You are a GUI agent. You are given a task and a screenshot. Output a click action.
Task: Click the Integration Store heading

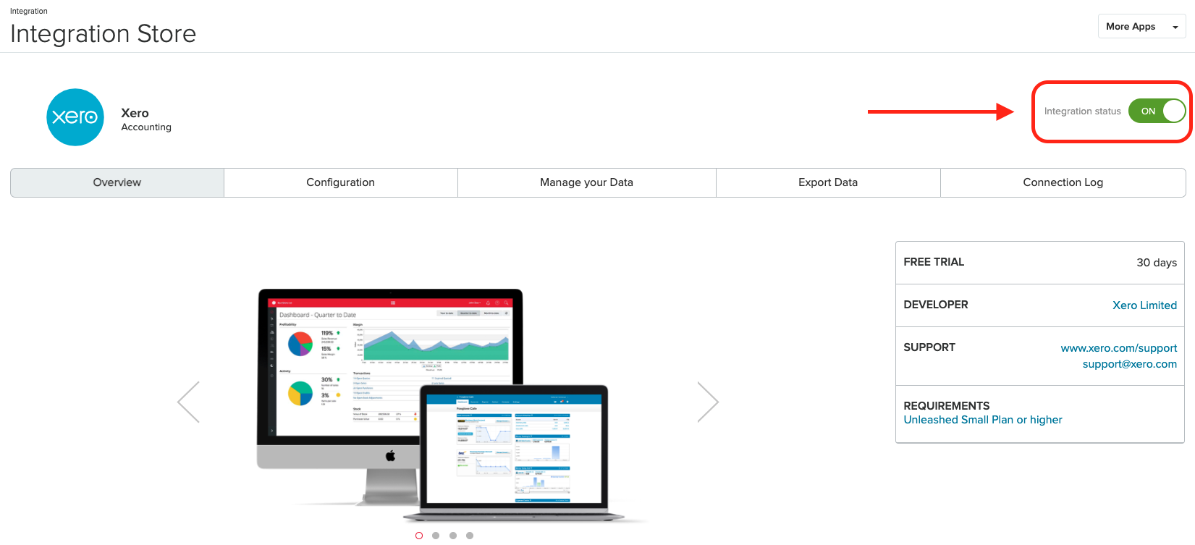click(x=104, y=34)
